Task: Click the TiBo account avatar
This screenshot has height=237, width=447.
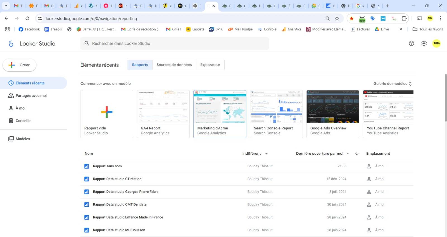Action: pos(436,43)
